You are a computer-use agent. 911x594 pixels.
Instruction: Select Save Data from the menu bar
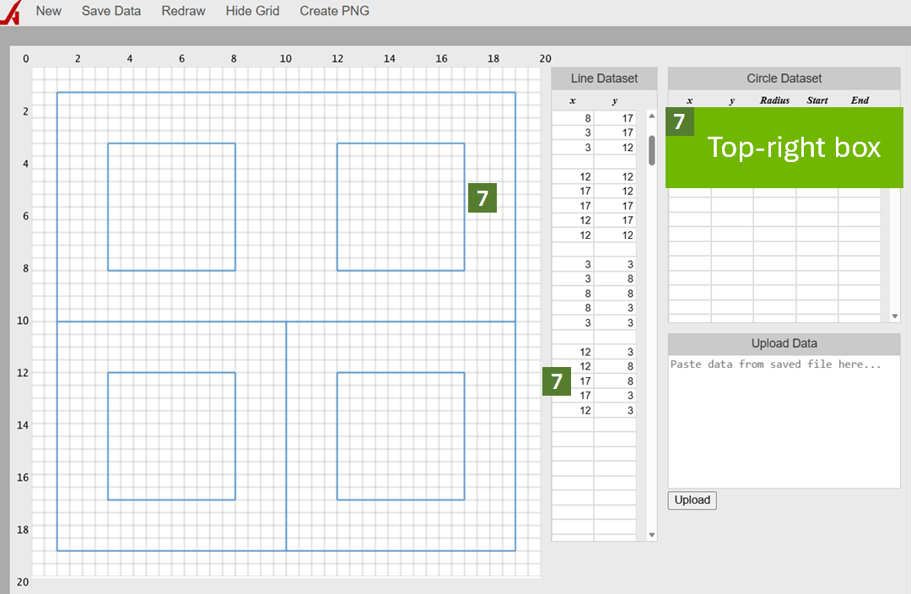(111, 11)
